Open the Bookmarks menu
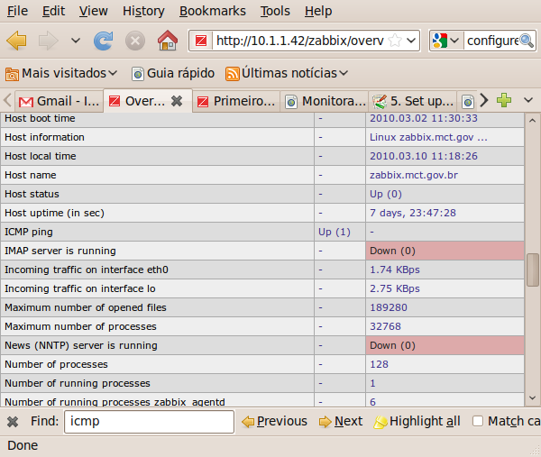The width and height of the screenshot is (541, 457). pyautogui.click(x=212, y=11)
